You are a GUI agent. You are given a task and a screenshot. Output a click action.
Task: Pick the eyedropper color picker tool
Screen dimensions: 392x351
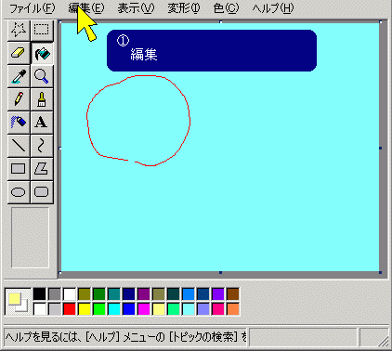(x=19, y=76)
